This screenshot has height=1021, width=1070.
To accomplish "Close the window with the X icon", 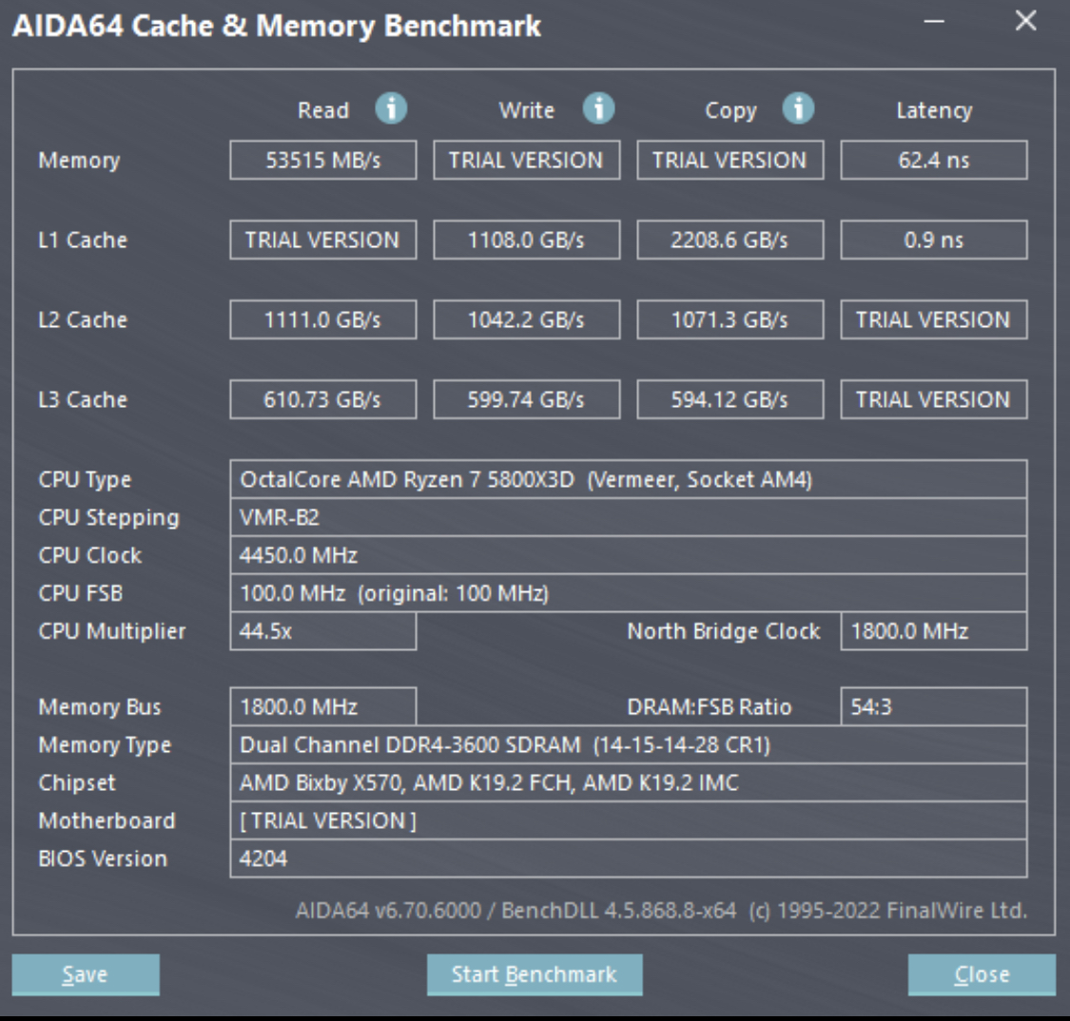I will pos(1025,21).
